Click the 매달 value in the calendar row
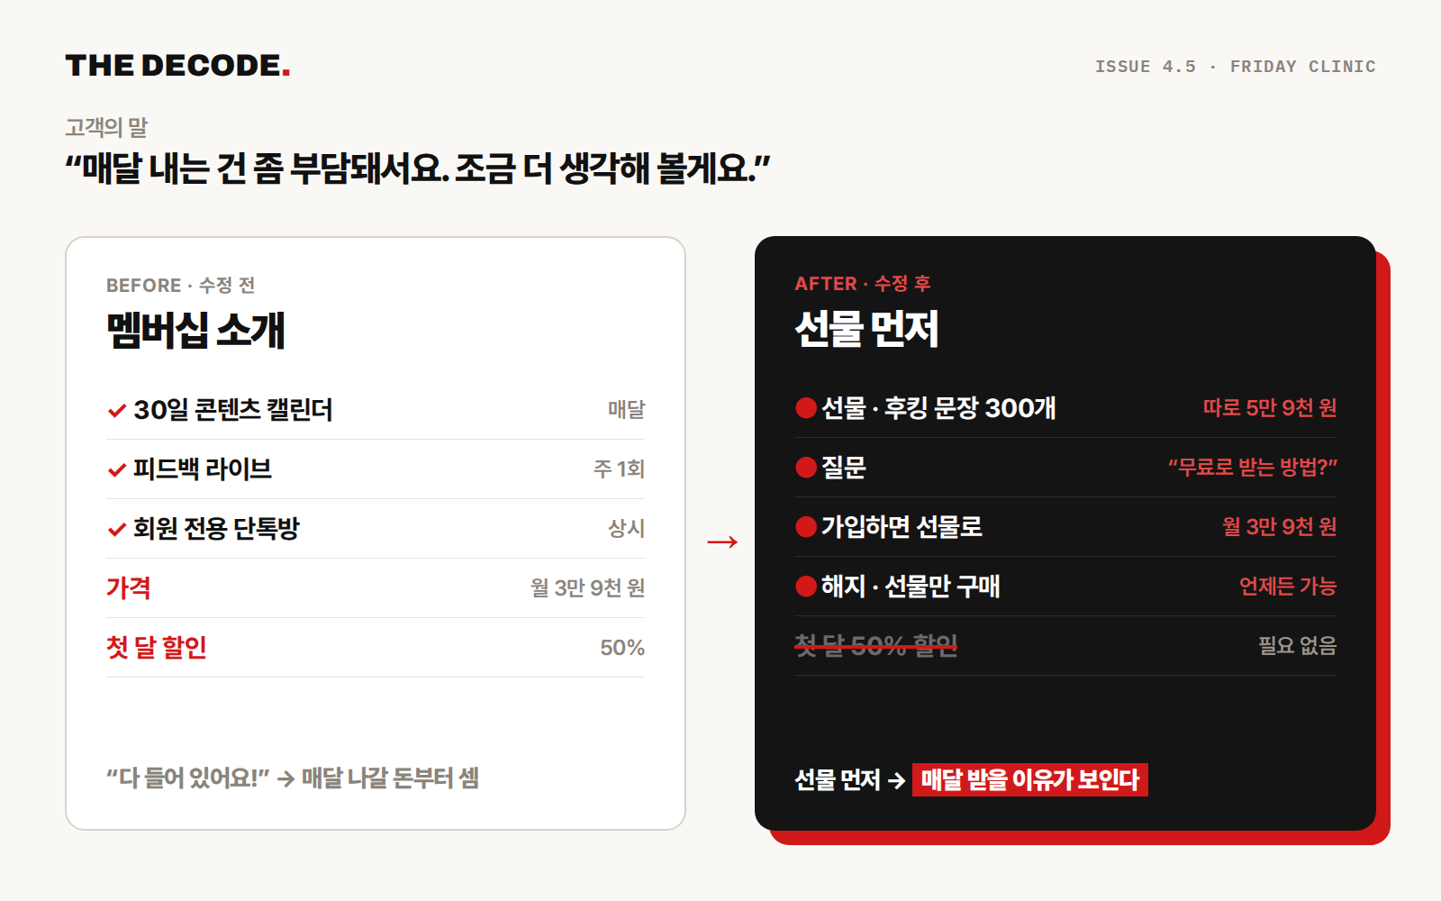The height and width of the screenshot is (901, 1441). (626, 409)
